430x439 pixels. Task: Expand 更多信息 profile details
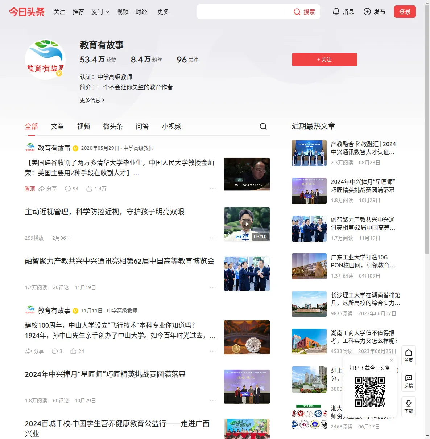click(x=92, y=100)
